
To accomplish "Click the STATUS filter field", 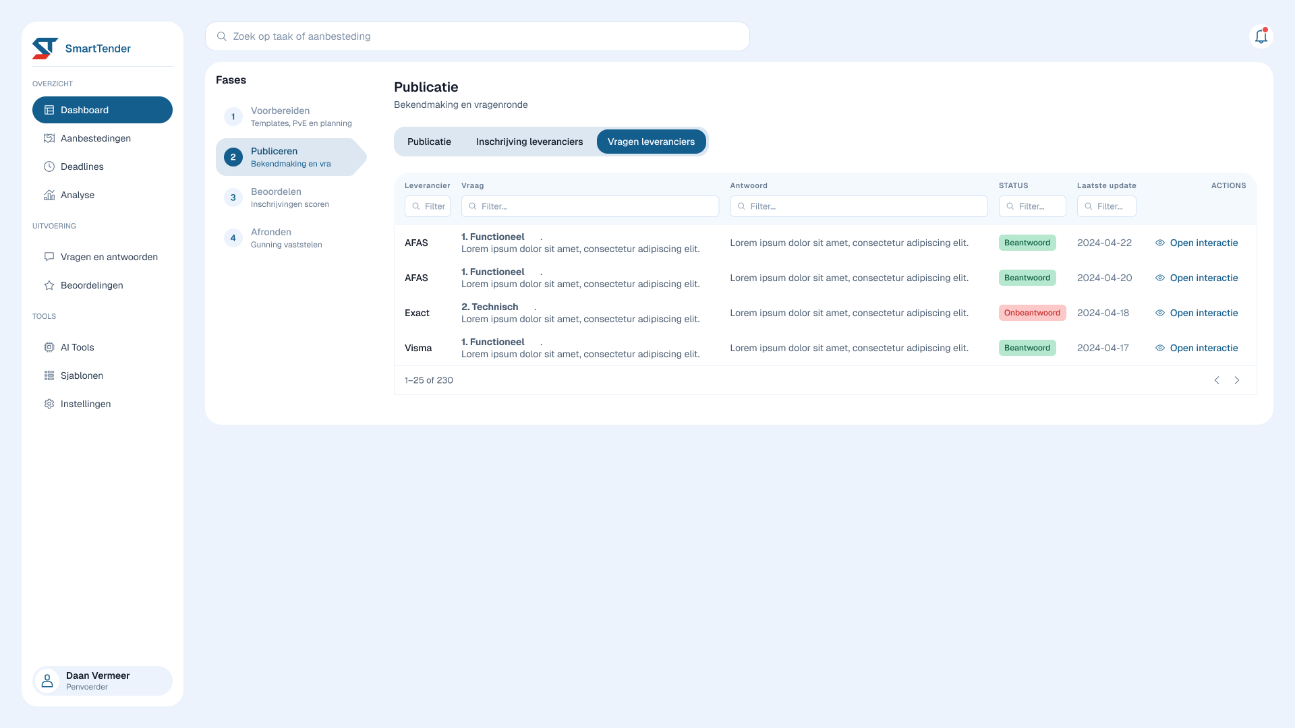I will [x=1033, y=206].
